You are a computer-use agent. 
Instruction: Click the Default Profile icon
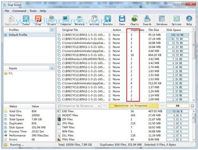(x=5, y=35)
